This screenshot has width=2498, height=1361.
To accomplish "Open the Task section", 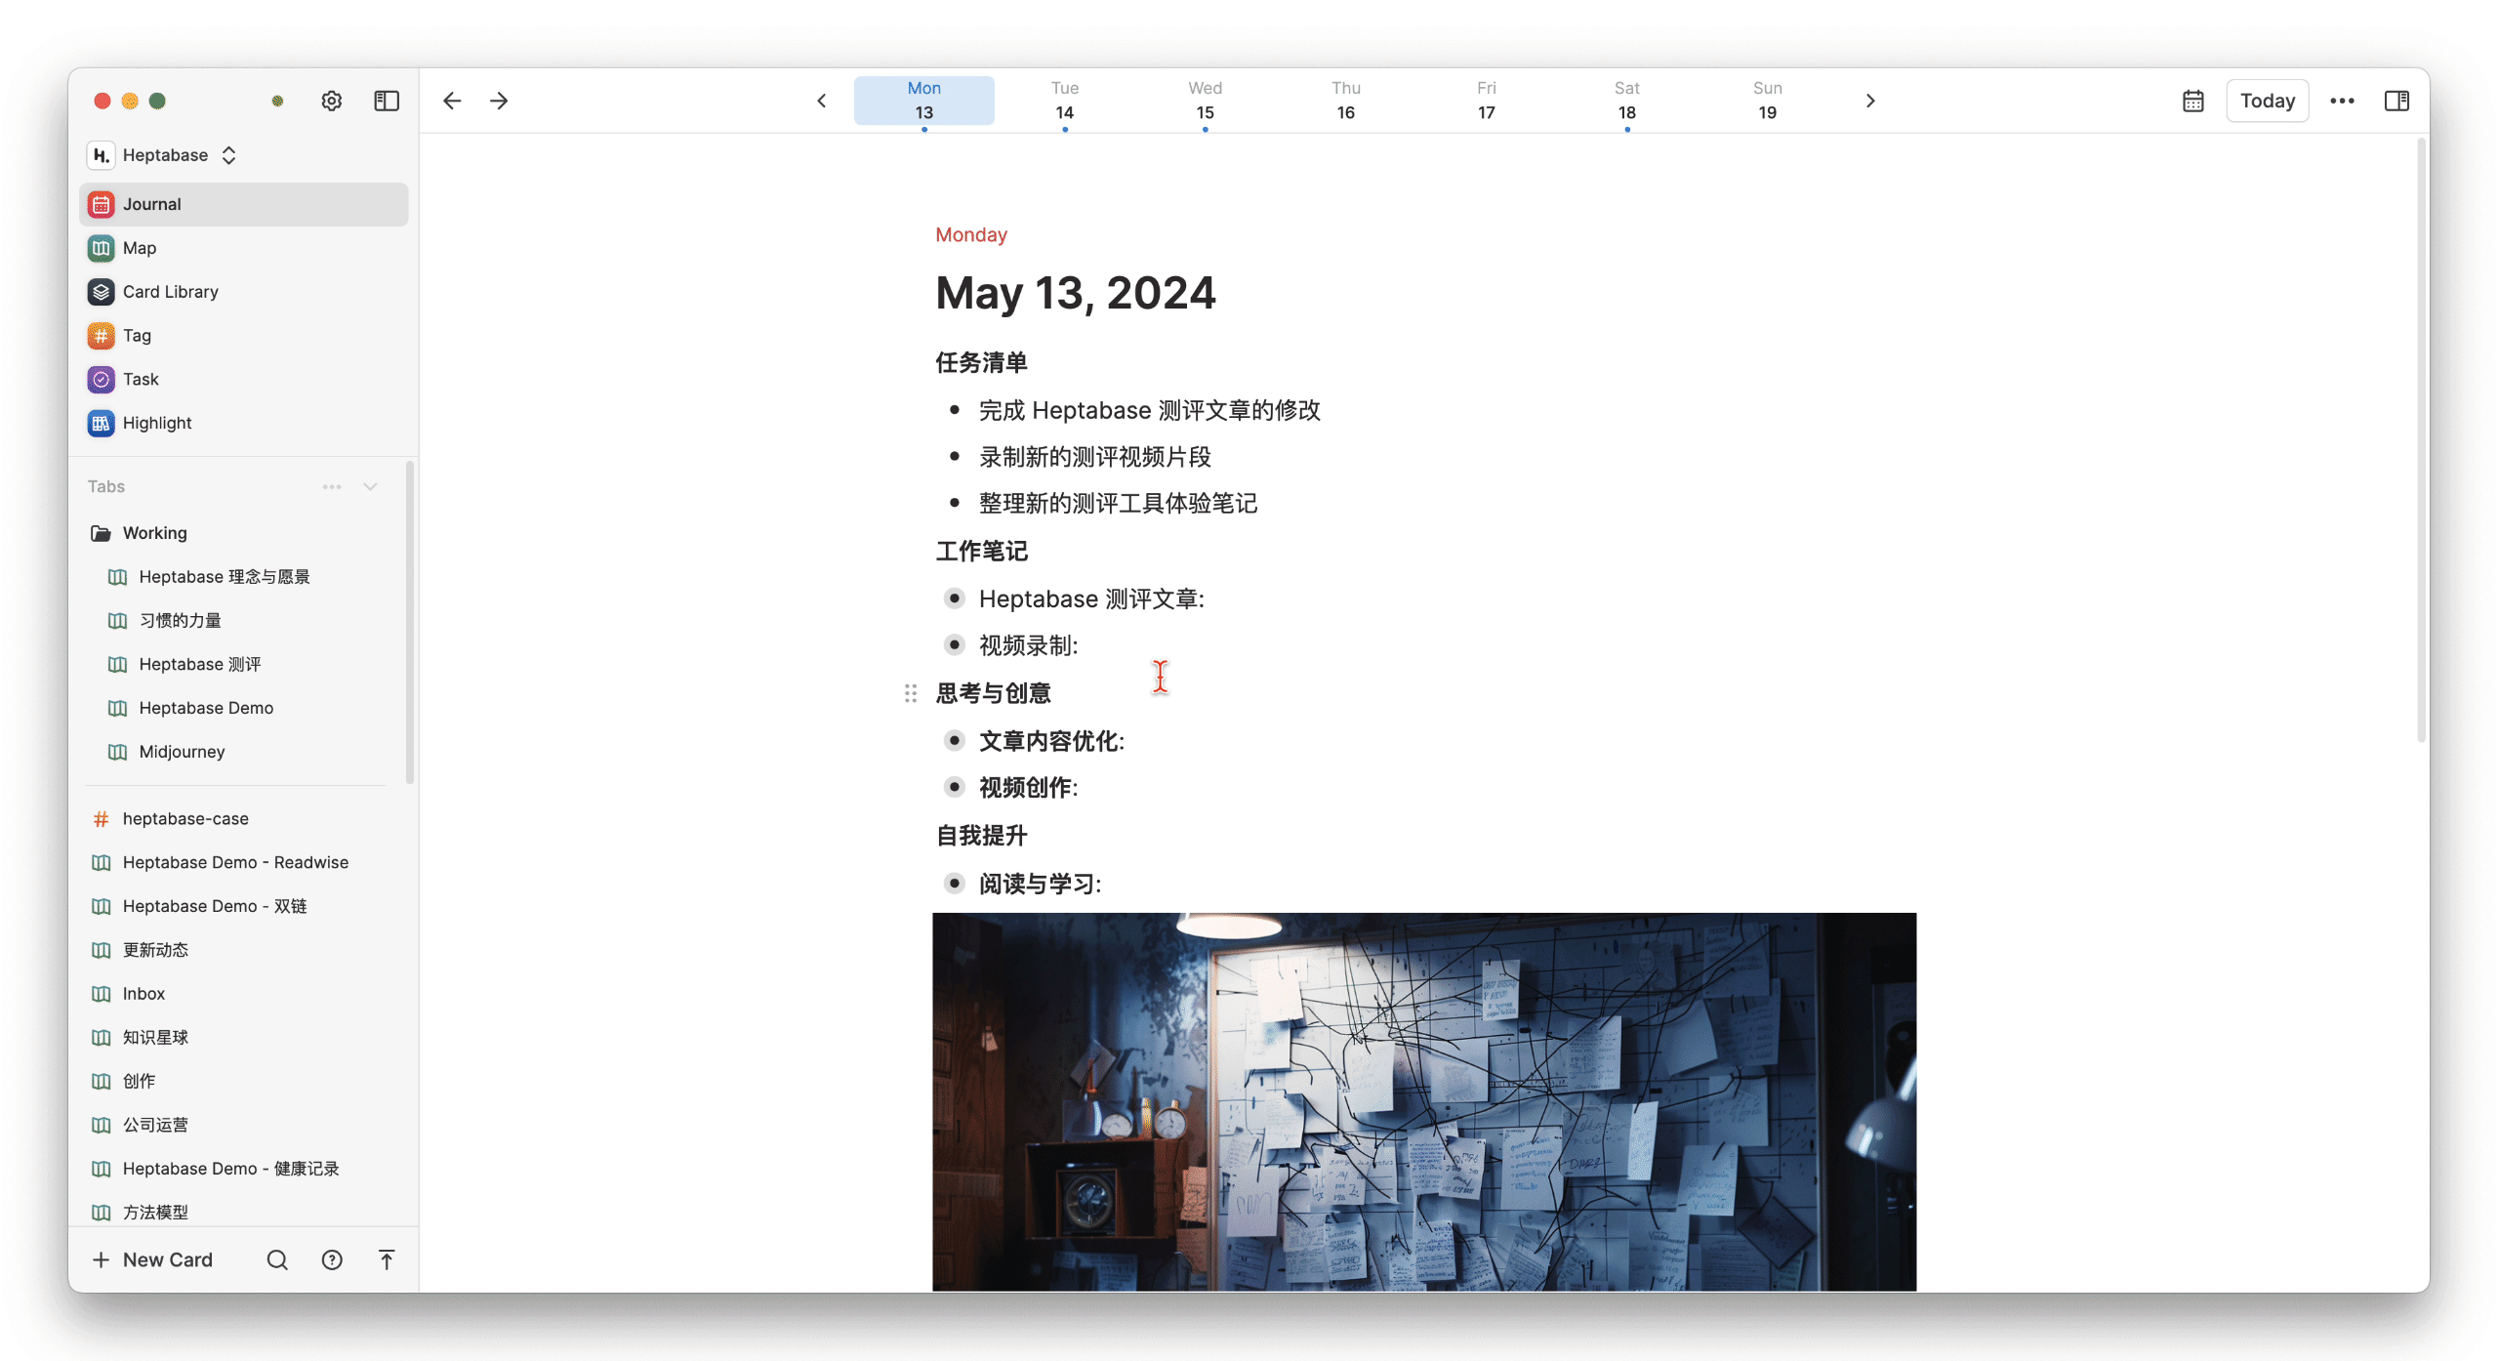I will coord(244,379).
